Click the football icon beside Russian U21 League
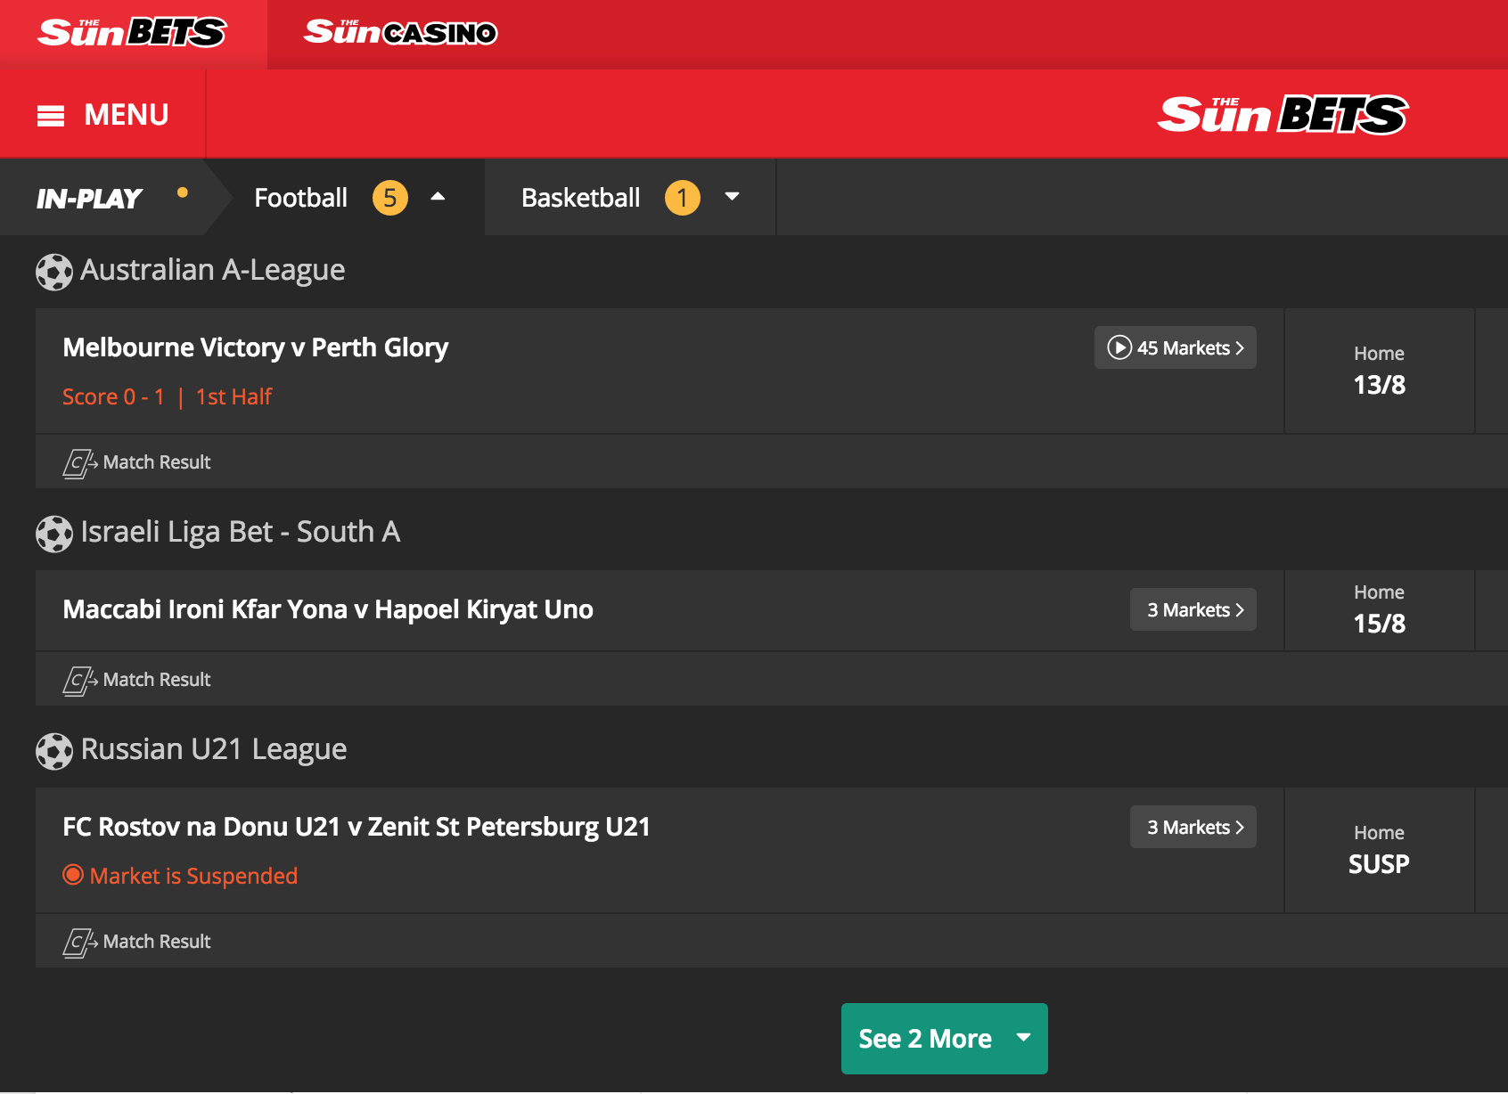The width and height of the screenshot is (1508, 1094). (54, 752)
